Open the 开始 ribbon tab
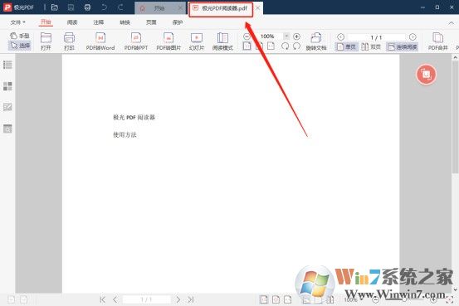Image resolution: width=459 pixels, height=306 pixels. pos(46,22)
